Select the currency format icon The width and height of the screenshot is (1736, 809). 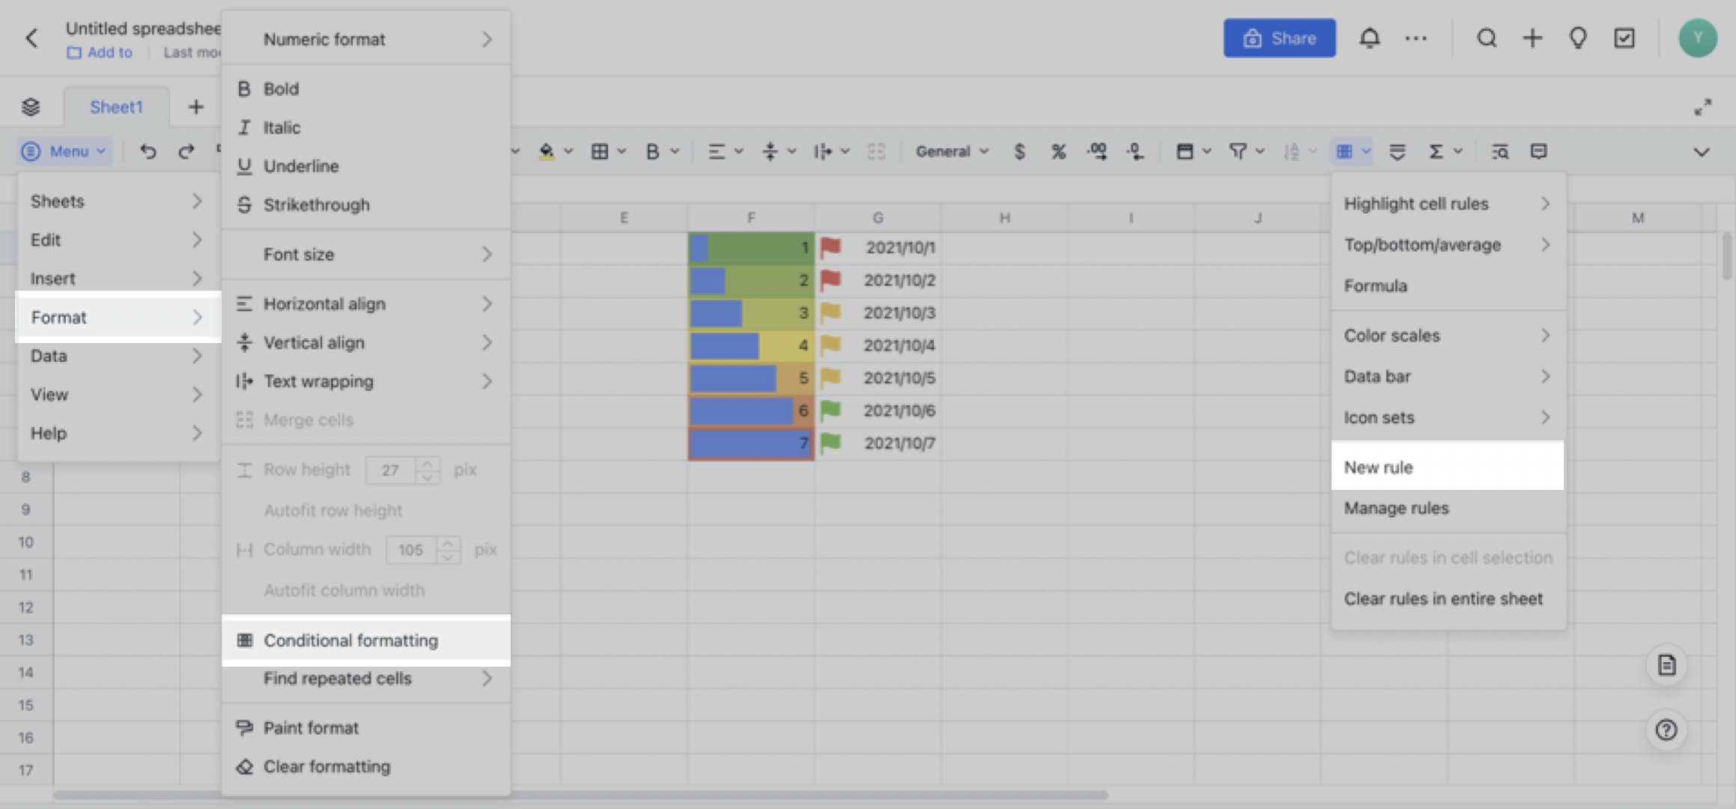pos(1019,151)
